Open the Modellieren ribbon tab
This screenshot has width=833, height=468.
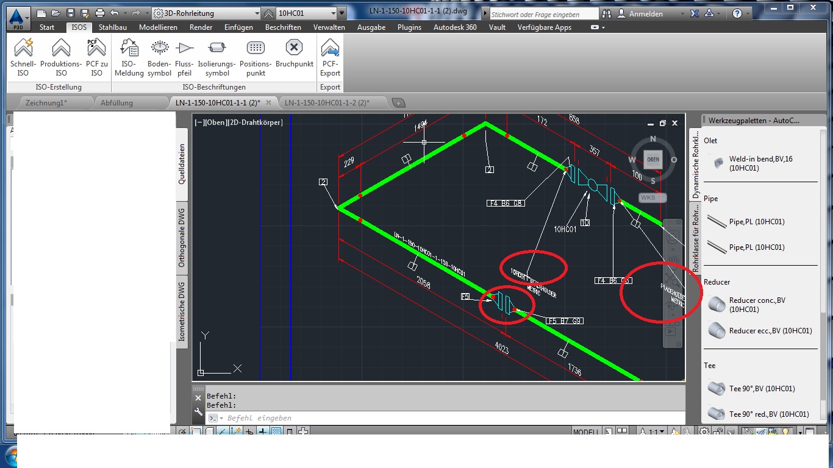pos(158,27)
